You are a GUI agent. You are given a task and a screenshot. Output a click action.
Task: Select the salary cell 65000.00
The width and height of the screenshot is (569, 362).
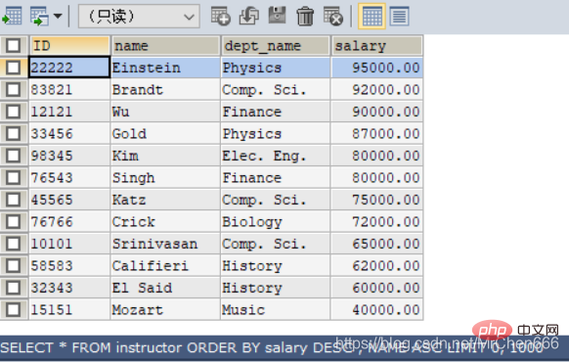pos(377,244)
